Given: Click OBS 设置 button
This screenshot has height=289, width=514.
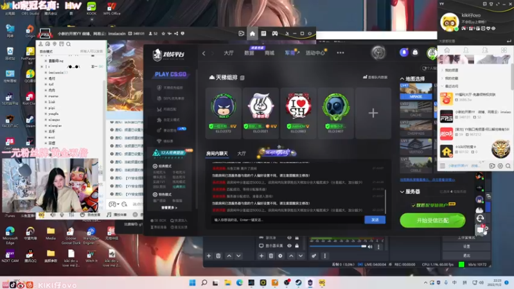Looking at the screenshot, I should tap(466, 247).
